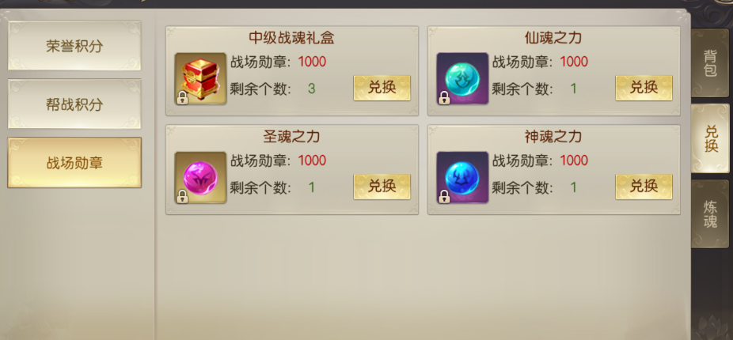Screen dimensions: 733x340
Task: Switch to the 帮战积分 category
Action: [74, 104]
